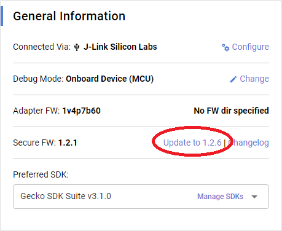This screenshot has width=282, height=231.
Task: Click inside the Preferred SDK combo box
Action: coord(141,197)
